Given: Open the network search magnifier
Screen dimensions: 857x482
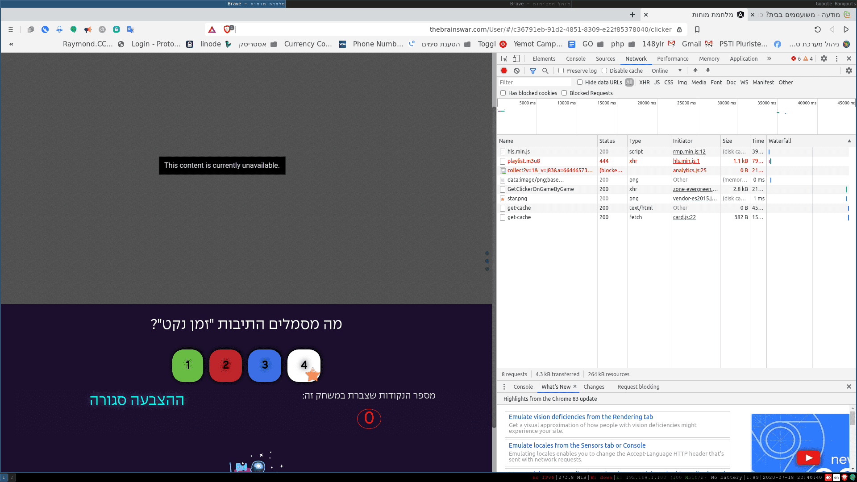Looking at the screenshot, I should (x=545, y=71).
